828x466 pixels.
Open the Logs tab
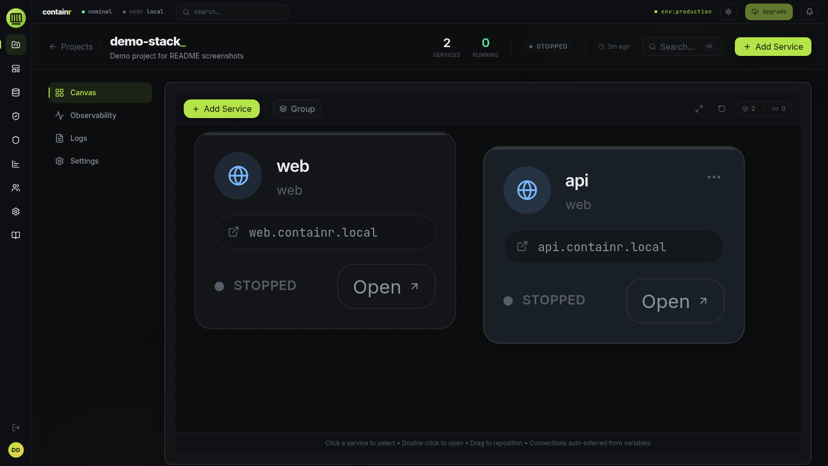tap(100, 138)
